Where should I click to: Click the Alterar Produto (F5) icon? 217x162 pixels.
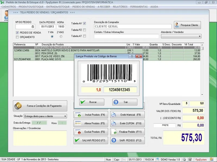tap(78, 123)
